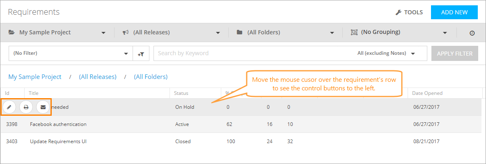Open the All Folders dropdown

pyautogui.click(x=286, y=32)
